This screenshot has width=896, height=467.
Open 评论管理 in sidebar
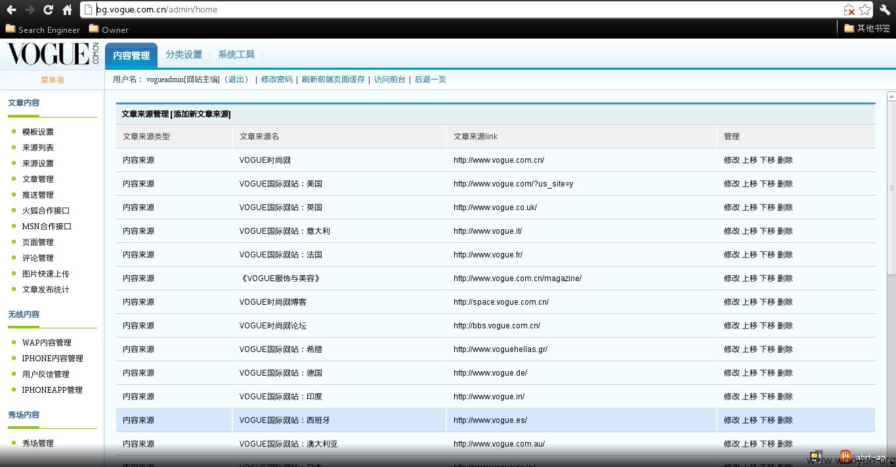38,258
